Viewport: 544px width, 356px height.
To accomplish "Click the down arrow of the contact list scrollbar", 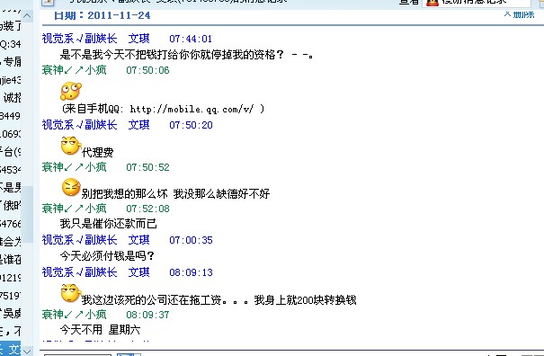I will click(x=27, y=351).
